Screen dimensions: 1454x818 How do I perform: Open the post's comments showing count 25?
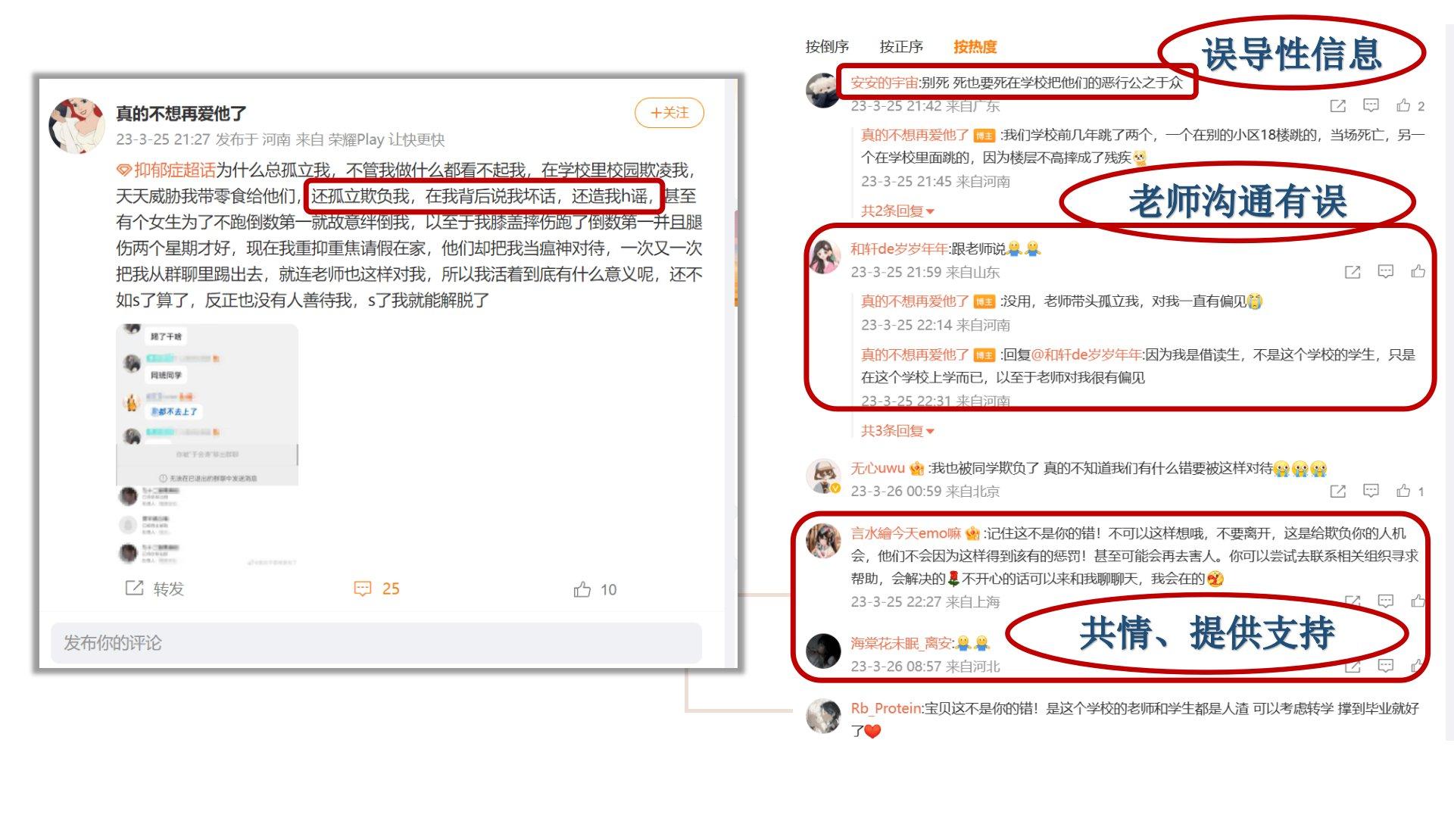376,589
